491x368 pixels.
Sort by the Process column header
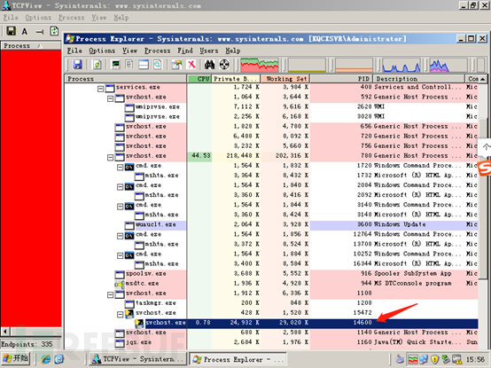click(x=126, y=79)
